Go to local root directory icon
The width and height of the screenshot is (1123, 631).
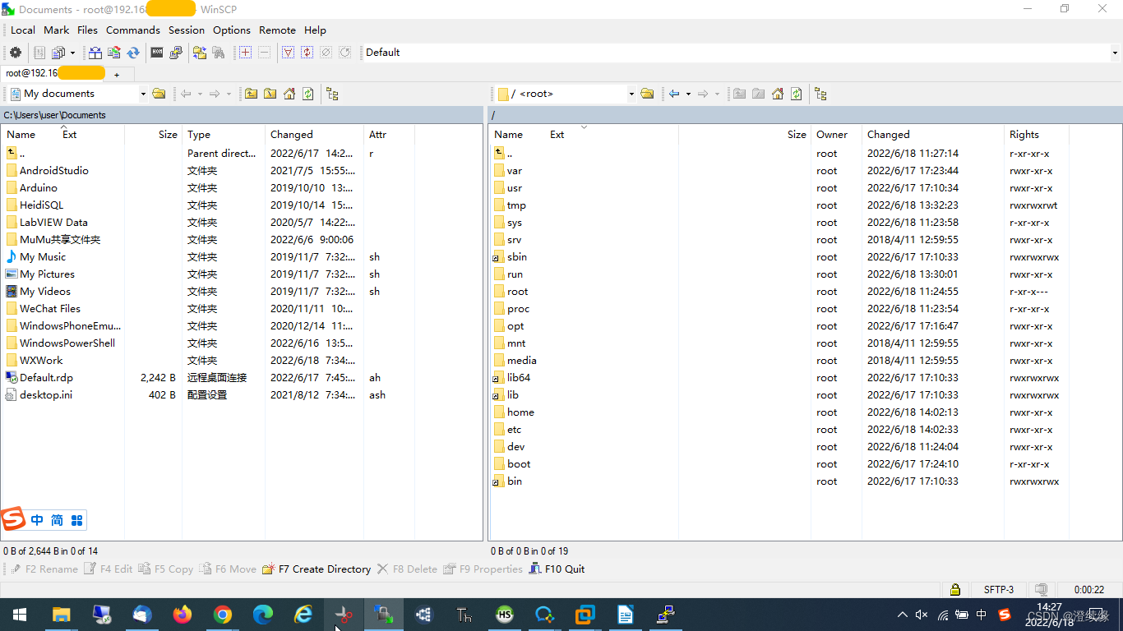pos(270,94)
